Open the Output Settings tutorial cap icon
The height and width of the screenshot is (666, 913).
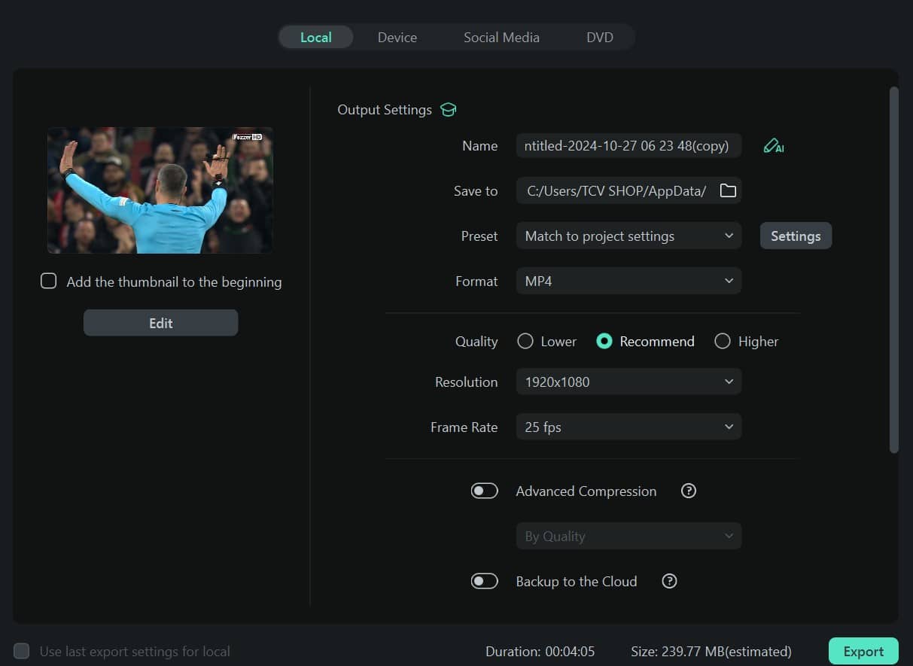[449, 110]
